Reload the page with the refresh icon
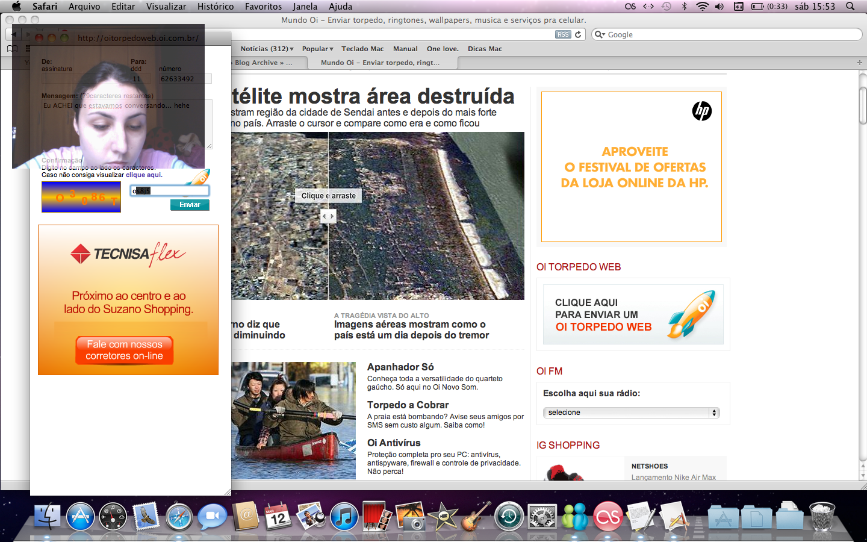867x542 pixels. point(578,34)
